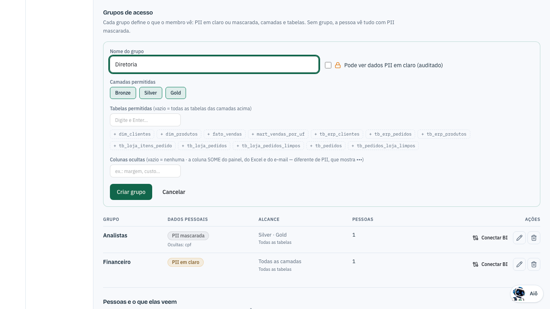The width and height of the screenshot is (550, 309).
Task: Add tb_loja_pedidos table chip
Action: [x=204, y=146]
